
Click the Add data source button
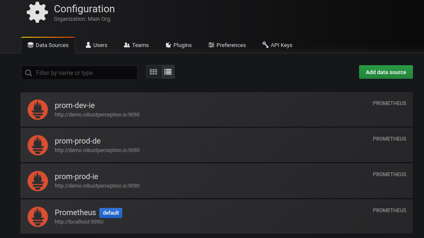pos(386,72)
